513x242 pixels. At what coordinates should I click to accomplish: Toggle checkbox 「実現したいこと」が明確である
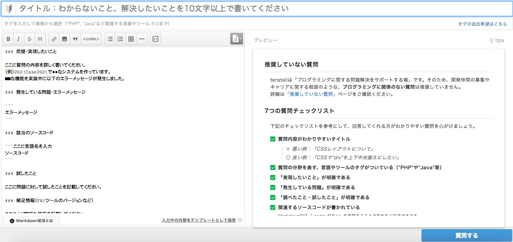(x=273, y=177)
